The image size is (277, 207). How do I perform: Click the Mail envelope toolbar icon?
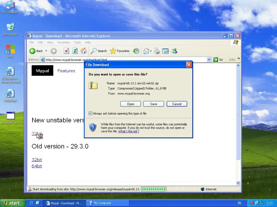(x=146, y=51)
